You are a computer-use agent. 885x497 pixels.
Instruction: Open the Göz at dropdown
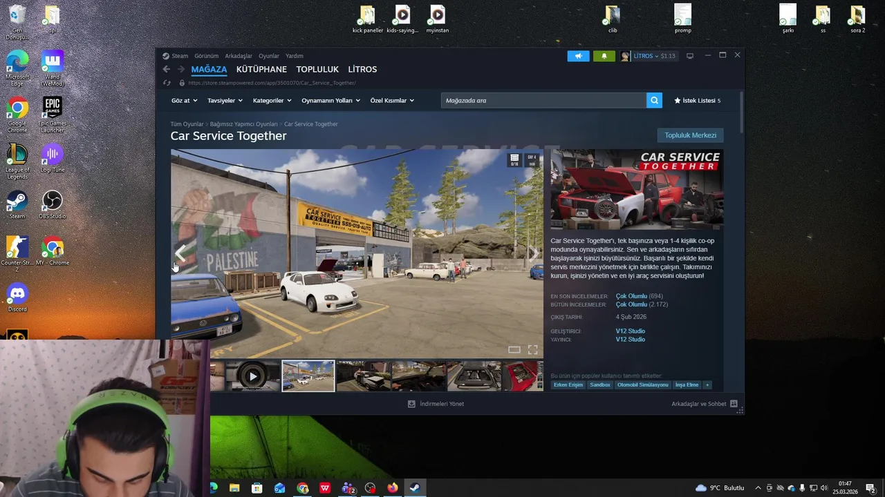[185, 101]
